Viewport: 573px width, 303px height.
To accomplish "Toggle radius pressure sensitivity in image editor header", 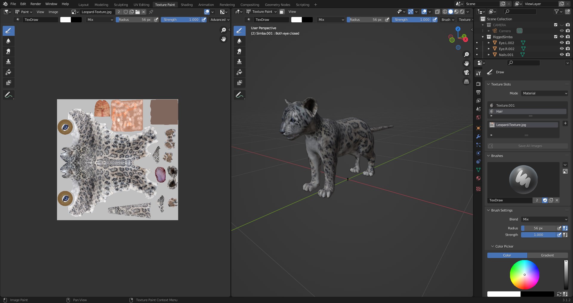I will (156, 20).
